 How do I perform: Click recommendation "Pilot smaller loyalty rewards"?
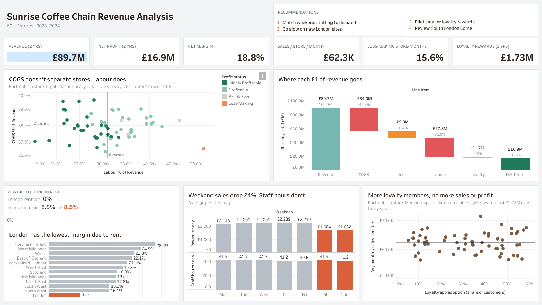(444, 22)
